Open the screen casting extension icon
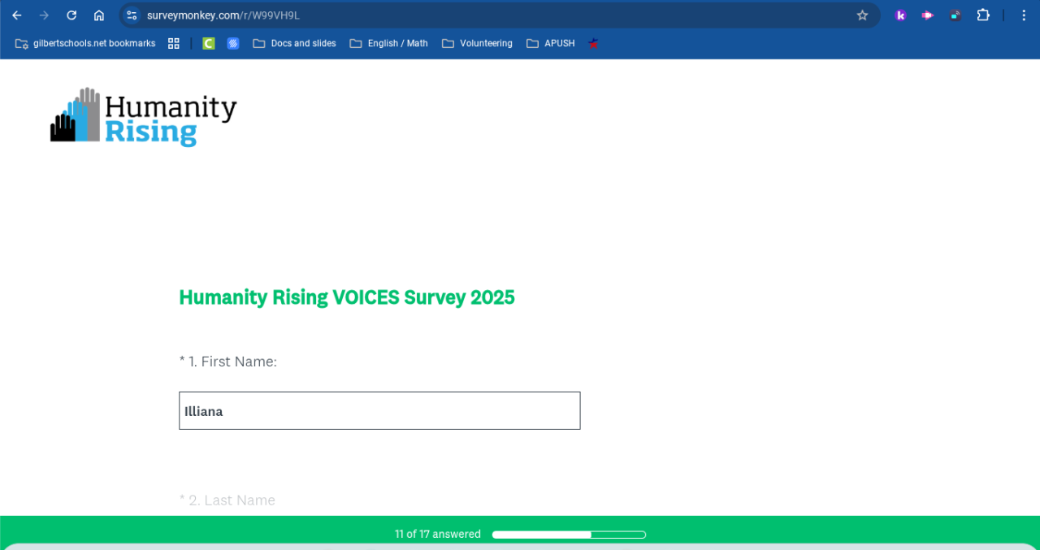 click(955, 15)
